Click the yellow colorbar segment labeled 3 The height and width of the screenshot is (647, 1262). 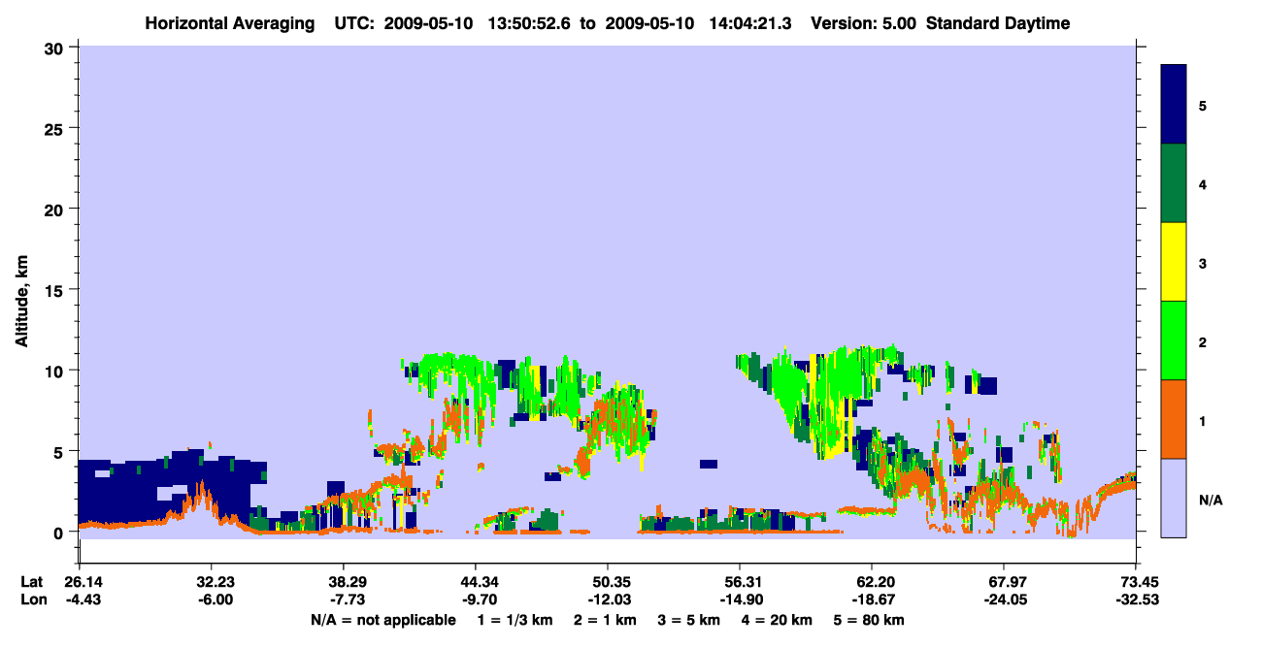pos(1174,262)
